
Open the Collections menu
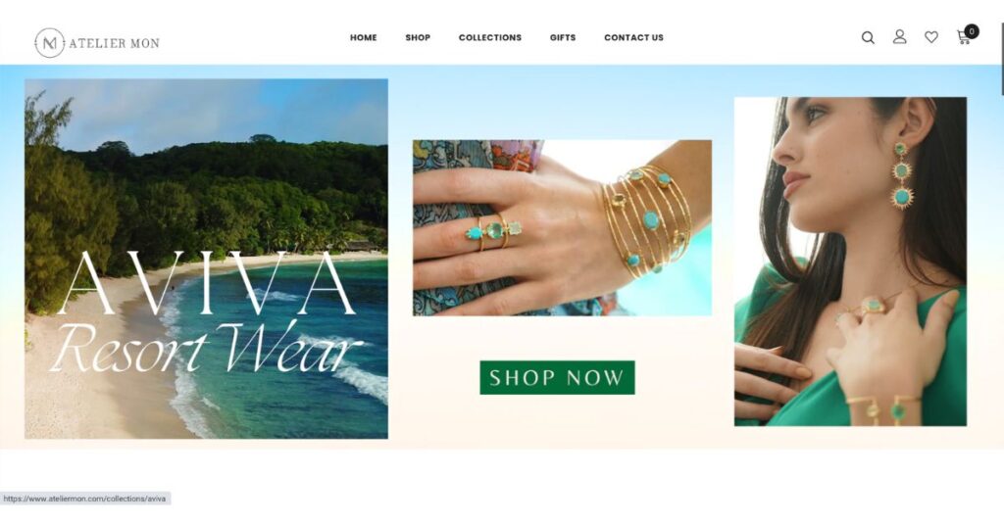click(x=490, y=38)
